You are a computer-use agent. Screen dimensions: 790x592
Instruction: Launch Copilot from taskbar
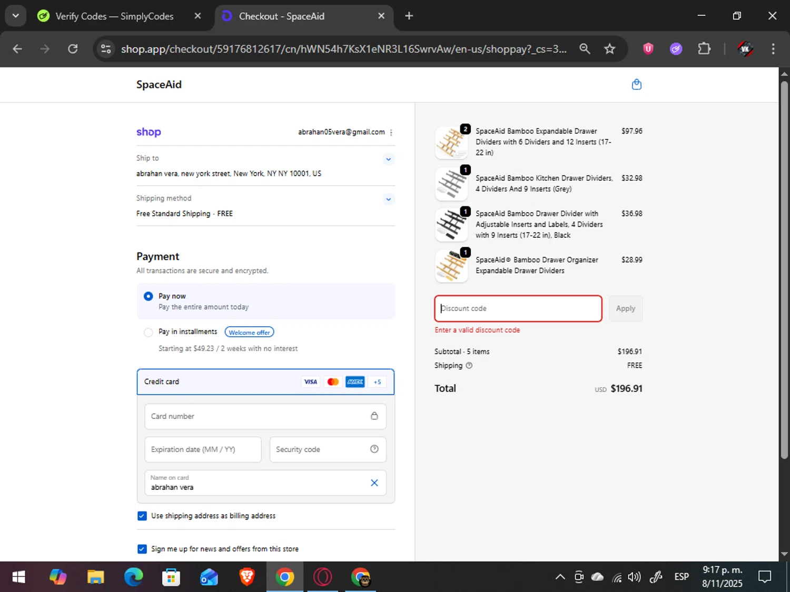tap(58, 577)
